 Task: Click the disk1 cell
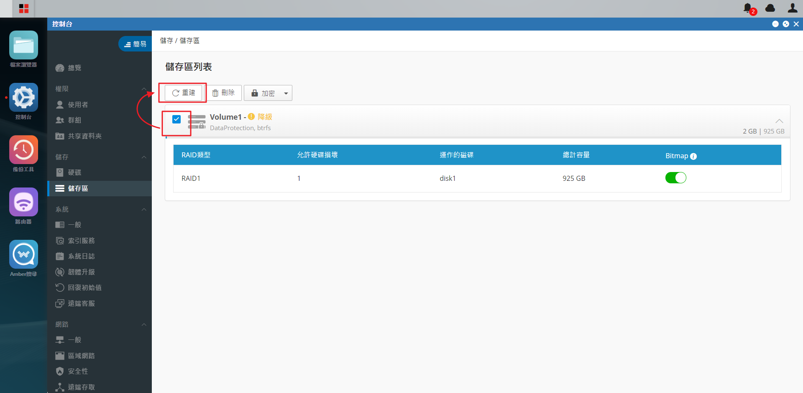(x=448, y=178)
